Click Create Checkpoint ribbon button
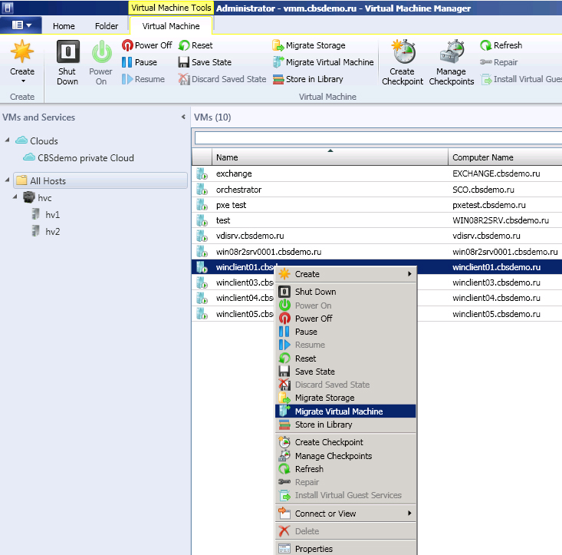Image resolution: width=562 pixels, height=555 pixels. click(403, 63)
